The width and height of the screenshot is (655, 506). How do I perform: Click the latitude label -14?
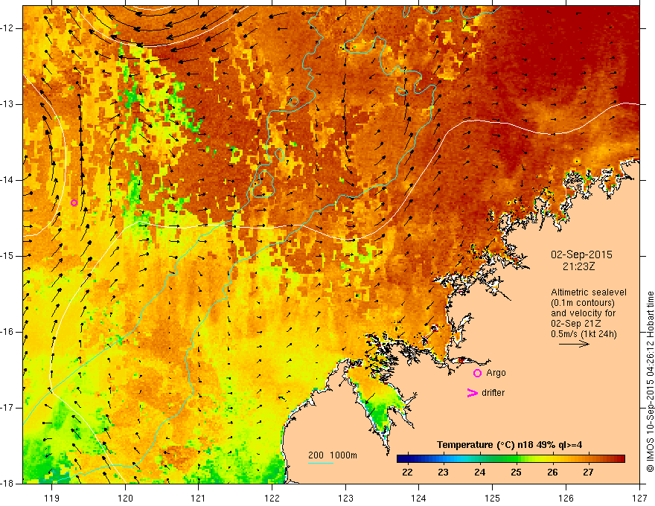(x=7, y=180)
